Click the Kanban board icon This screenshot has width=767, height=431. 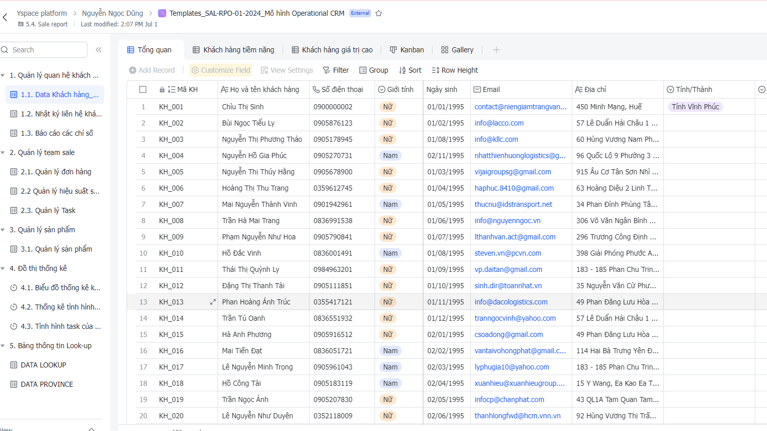[393, 50]
